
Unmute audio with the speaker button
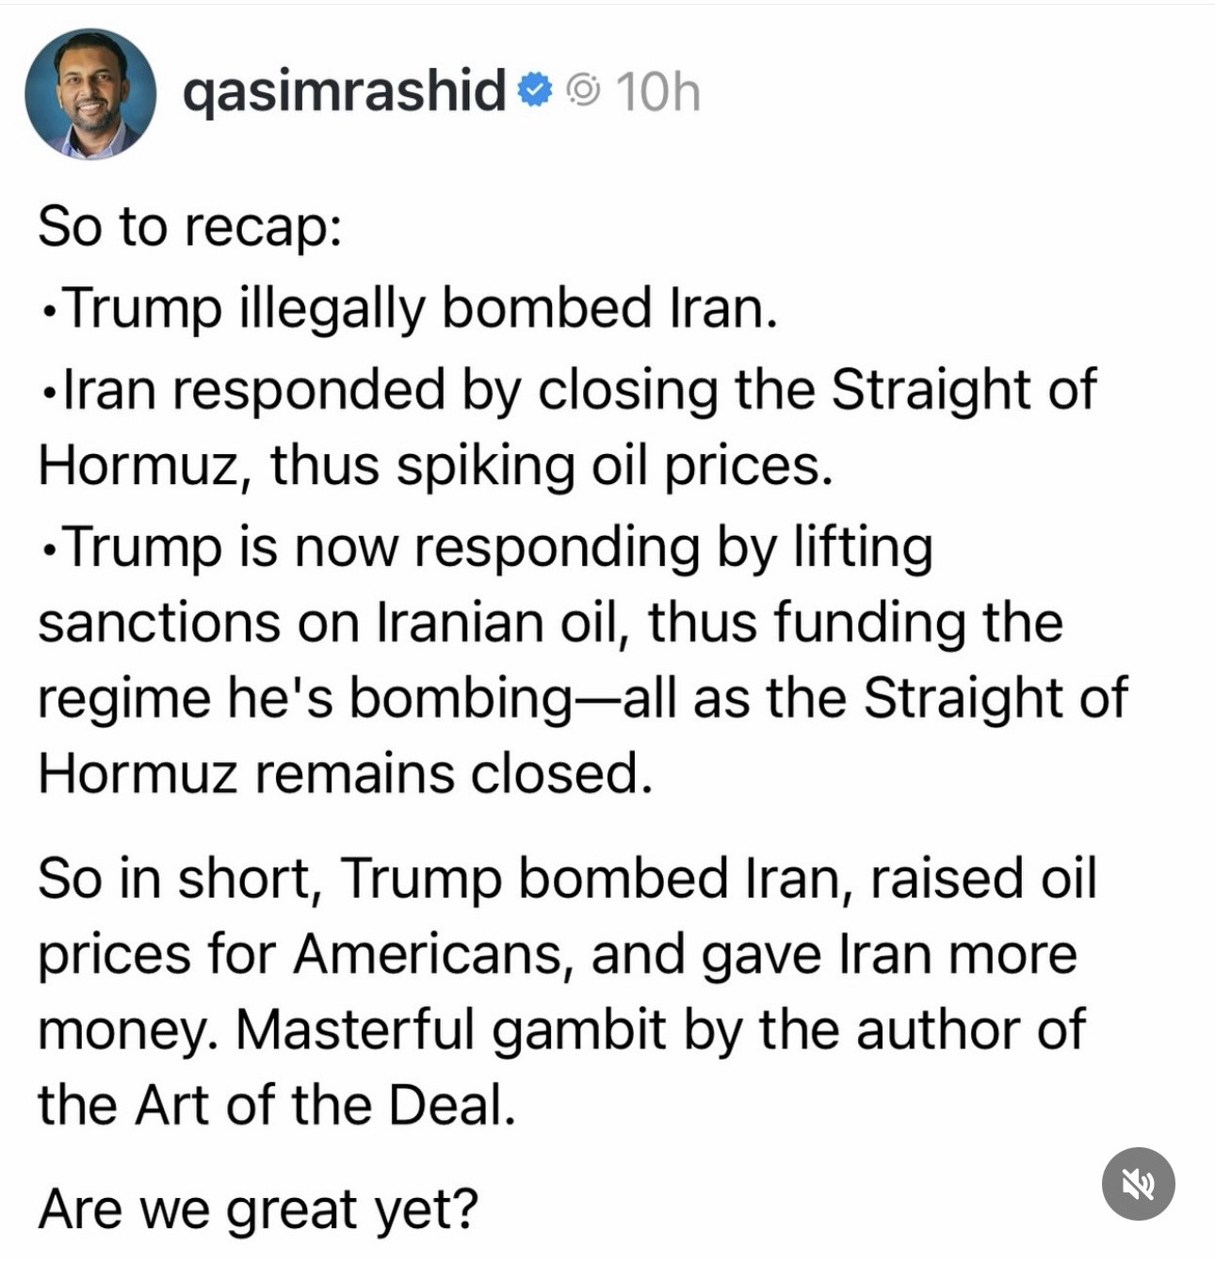pos(1138,1183)
